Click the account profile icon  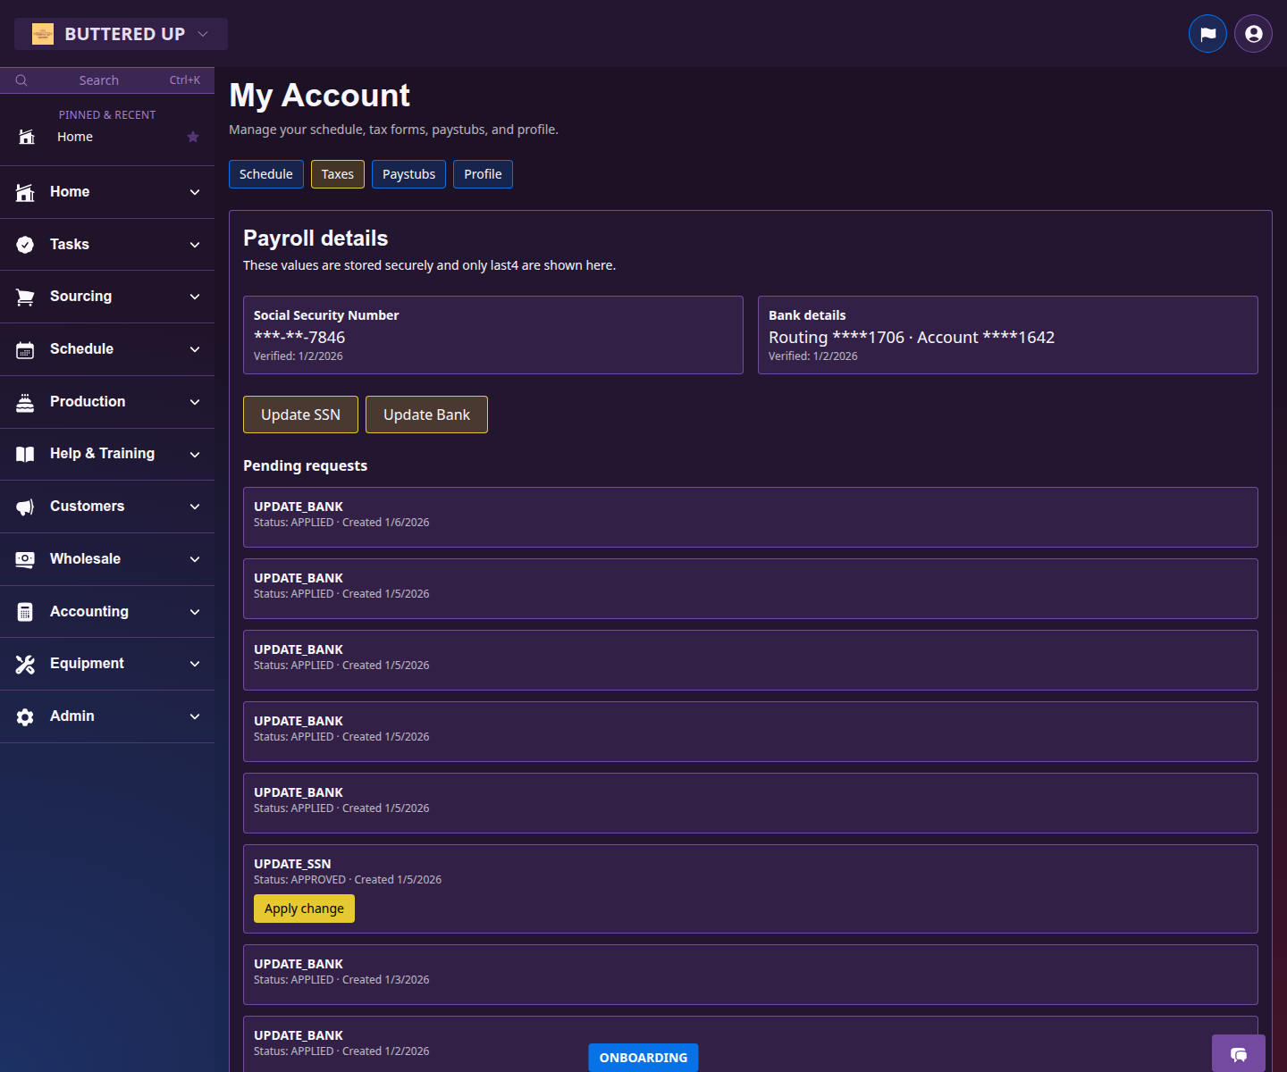click(1252, 33)
